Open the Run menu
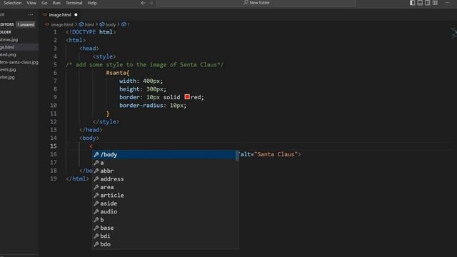Viewport: 457px width, 257px height. (56, 3)
